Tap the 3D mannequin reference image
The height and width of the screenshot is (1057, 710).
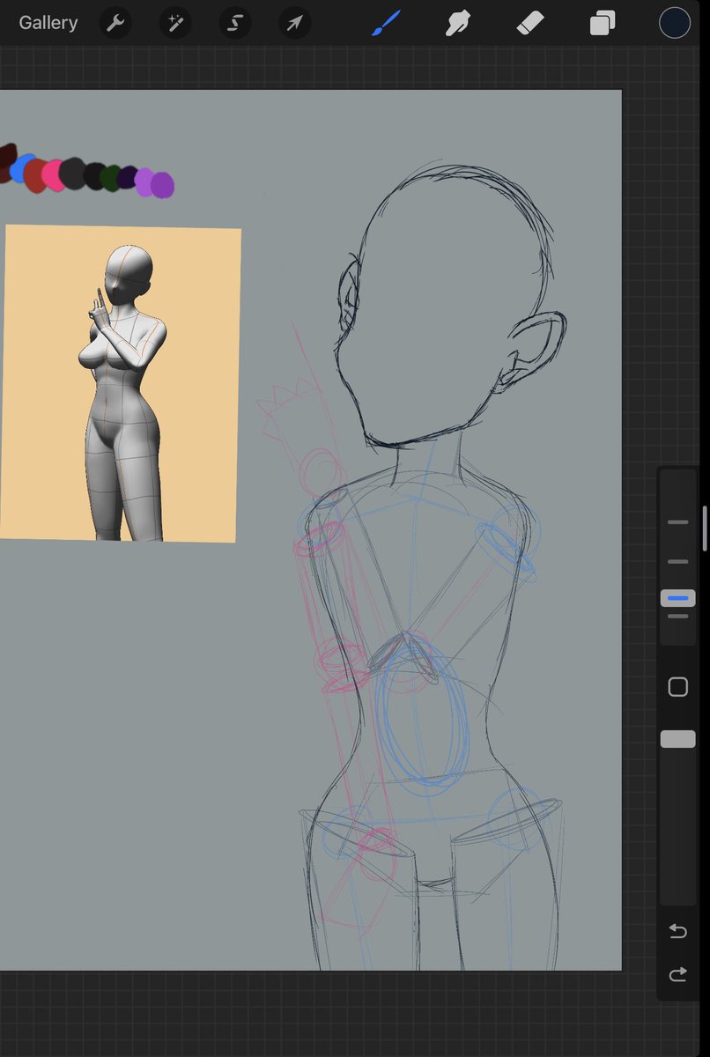pyautogui.click(x=121, y=383)
